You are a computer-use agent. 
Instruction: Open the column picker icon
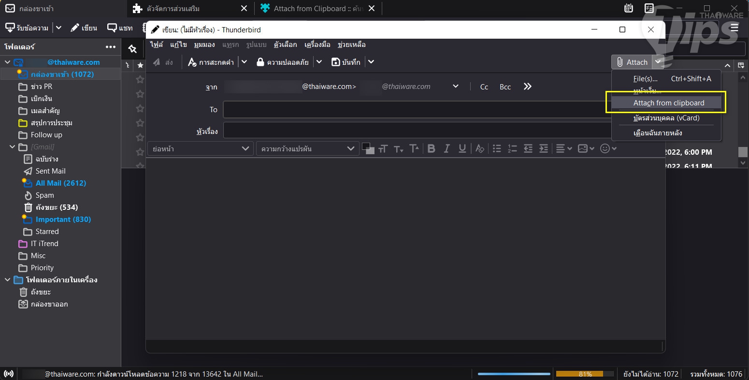(x=741, y=65)
